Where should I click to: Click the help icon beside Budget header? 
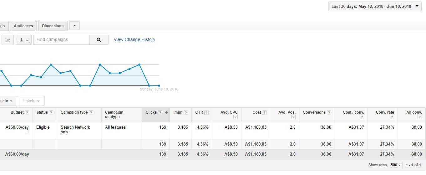27,113
